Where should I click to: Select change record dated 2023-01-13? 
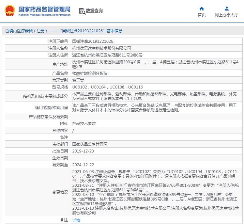click(x=156, y=210)
